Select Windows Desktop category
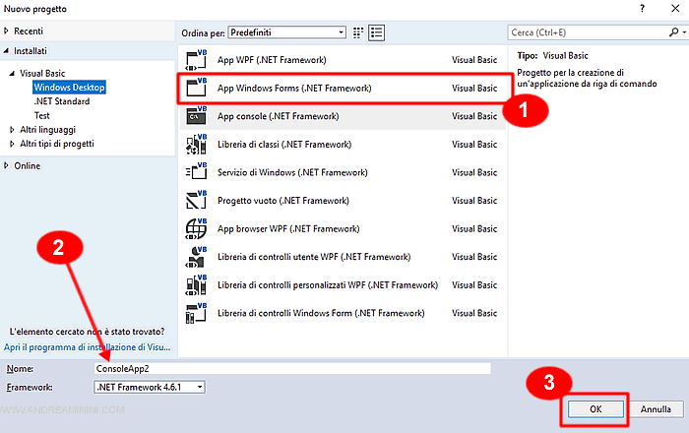The image size is (689, 433). [69, 88]
